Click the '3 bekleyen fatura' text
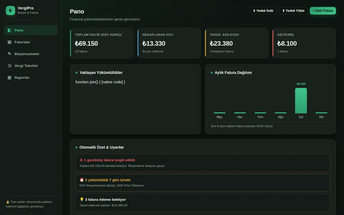The width and height of the screenshot is (344, 215). pyautogui.click(x=222, y=51)
